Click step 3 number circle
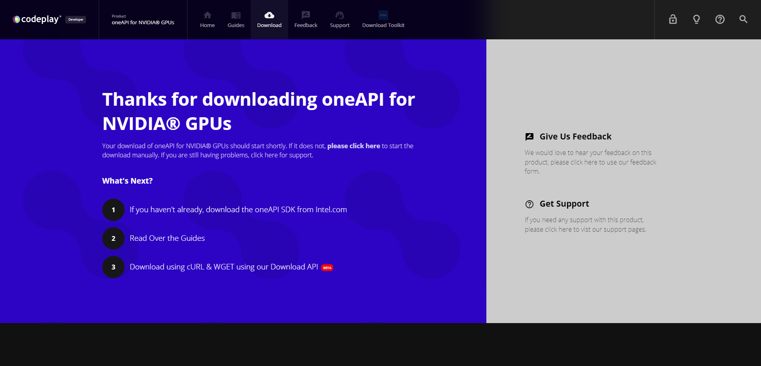This screenshot has height=366, width=761. (113, 267)
